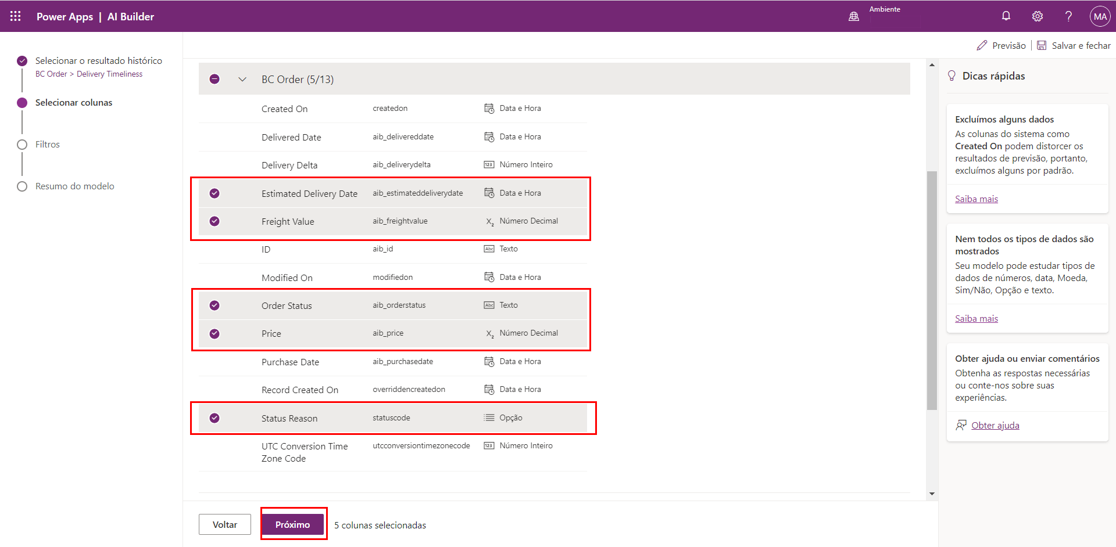Open the app launcher waffle icon
1116x547 pixels.
(x=16, y=16)
